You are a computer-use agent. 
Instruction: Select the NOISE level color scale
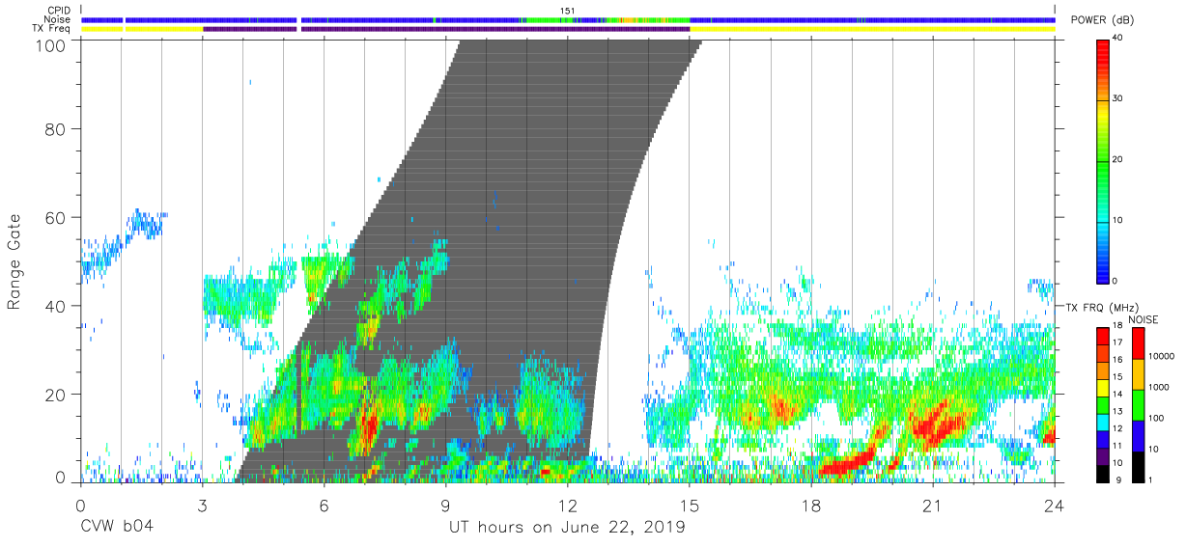pyautogui.click(x=1137, y=404)
